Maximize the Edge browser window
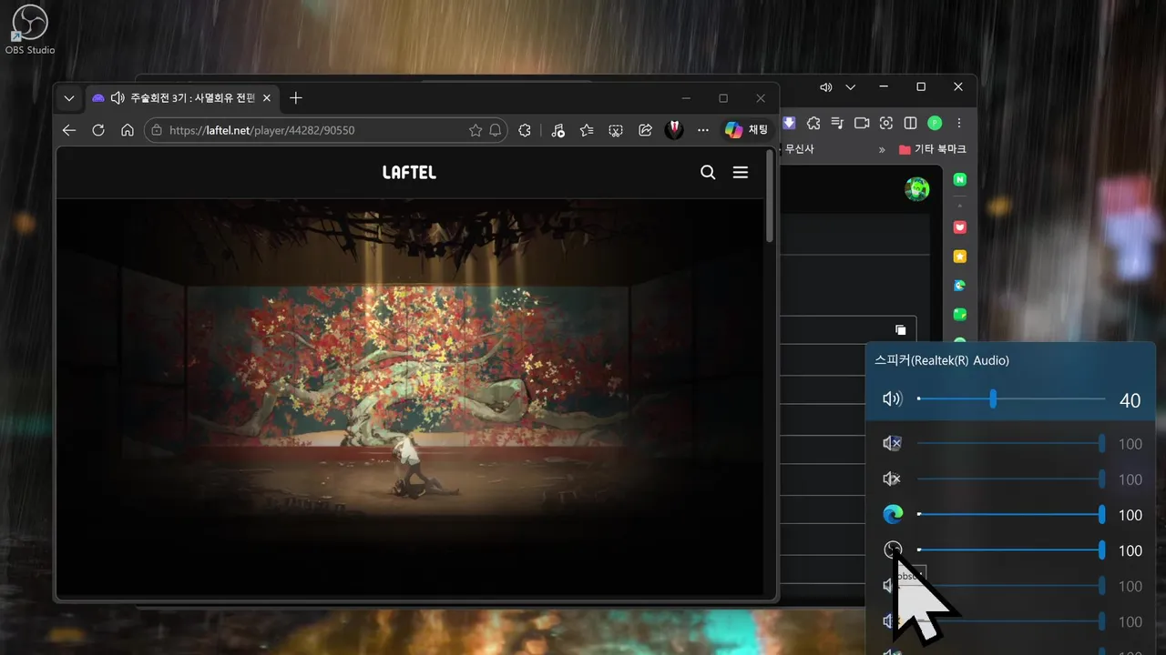 point(723,98)
